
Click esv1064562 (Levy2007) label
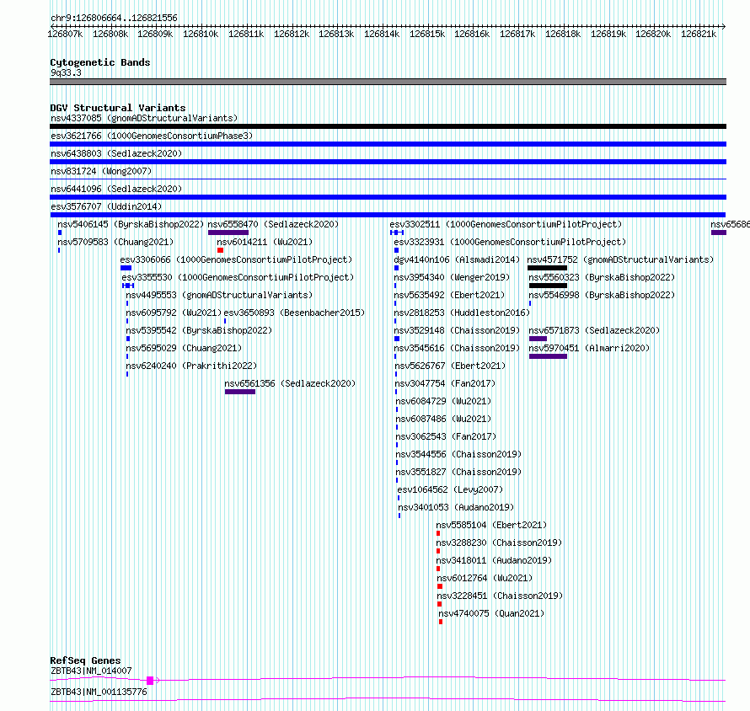coord(450,489)
